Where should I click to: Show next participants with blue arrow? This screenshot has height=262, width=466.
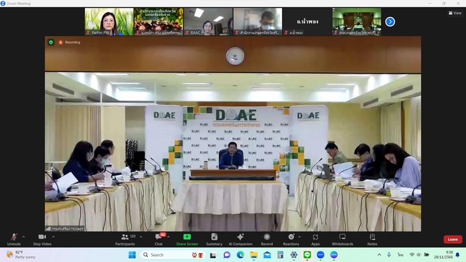pos(390,22)
